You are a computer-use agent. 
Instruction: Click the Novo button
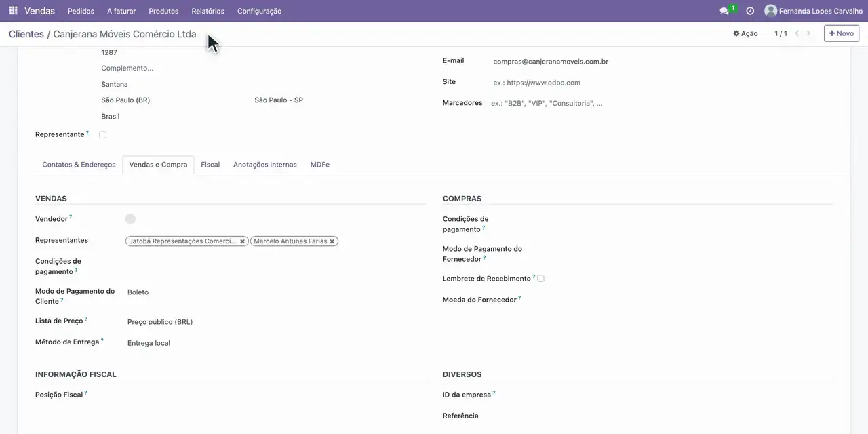(x=841, y=33)
